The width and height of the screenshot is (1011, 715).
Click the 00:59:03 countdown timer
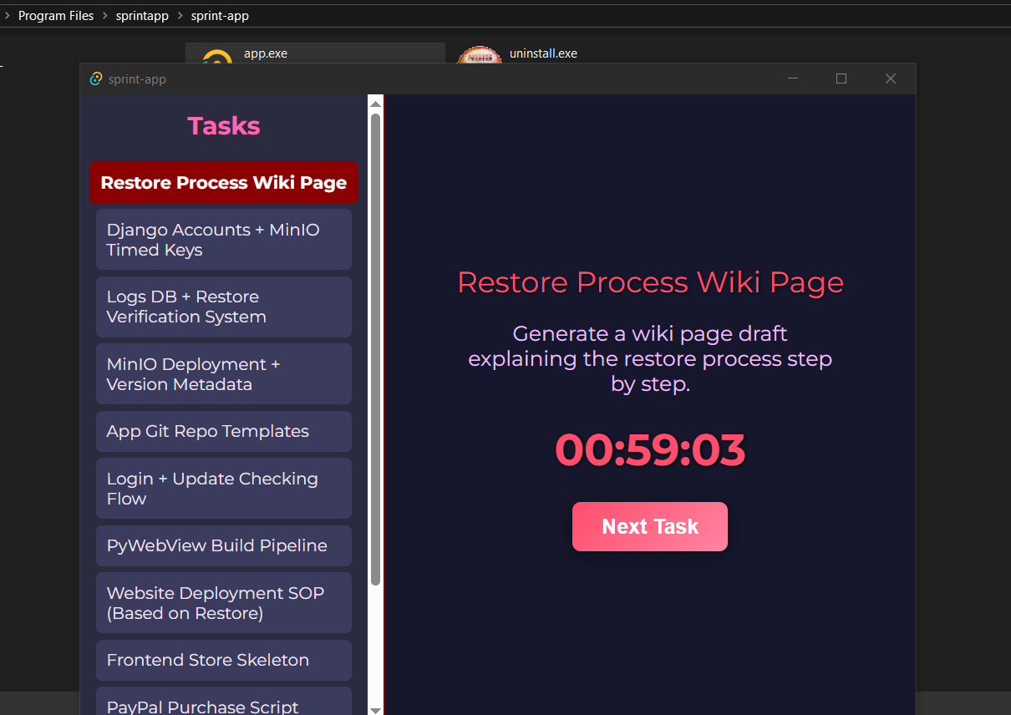tap(650, 450)
